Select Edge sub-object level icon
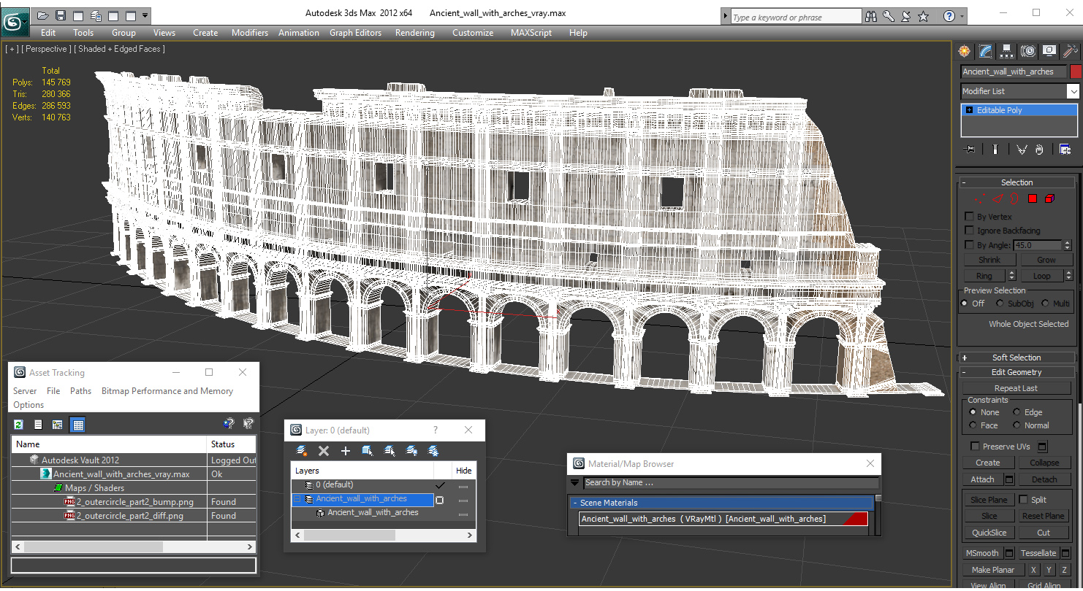 [999, 198]
